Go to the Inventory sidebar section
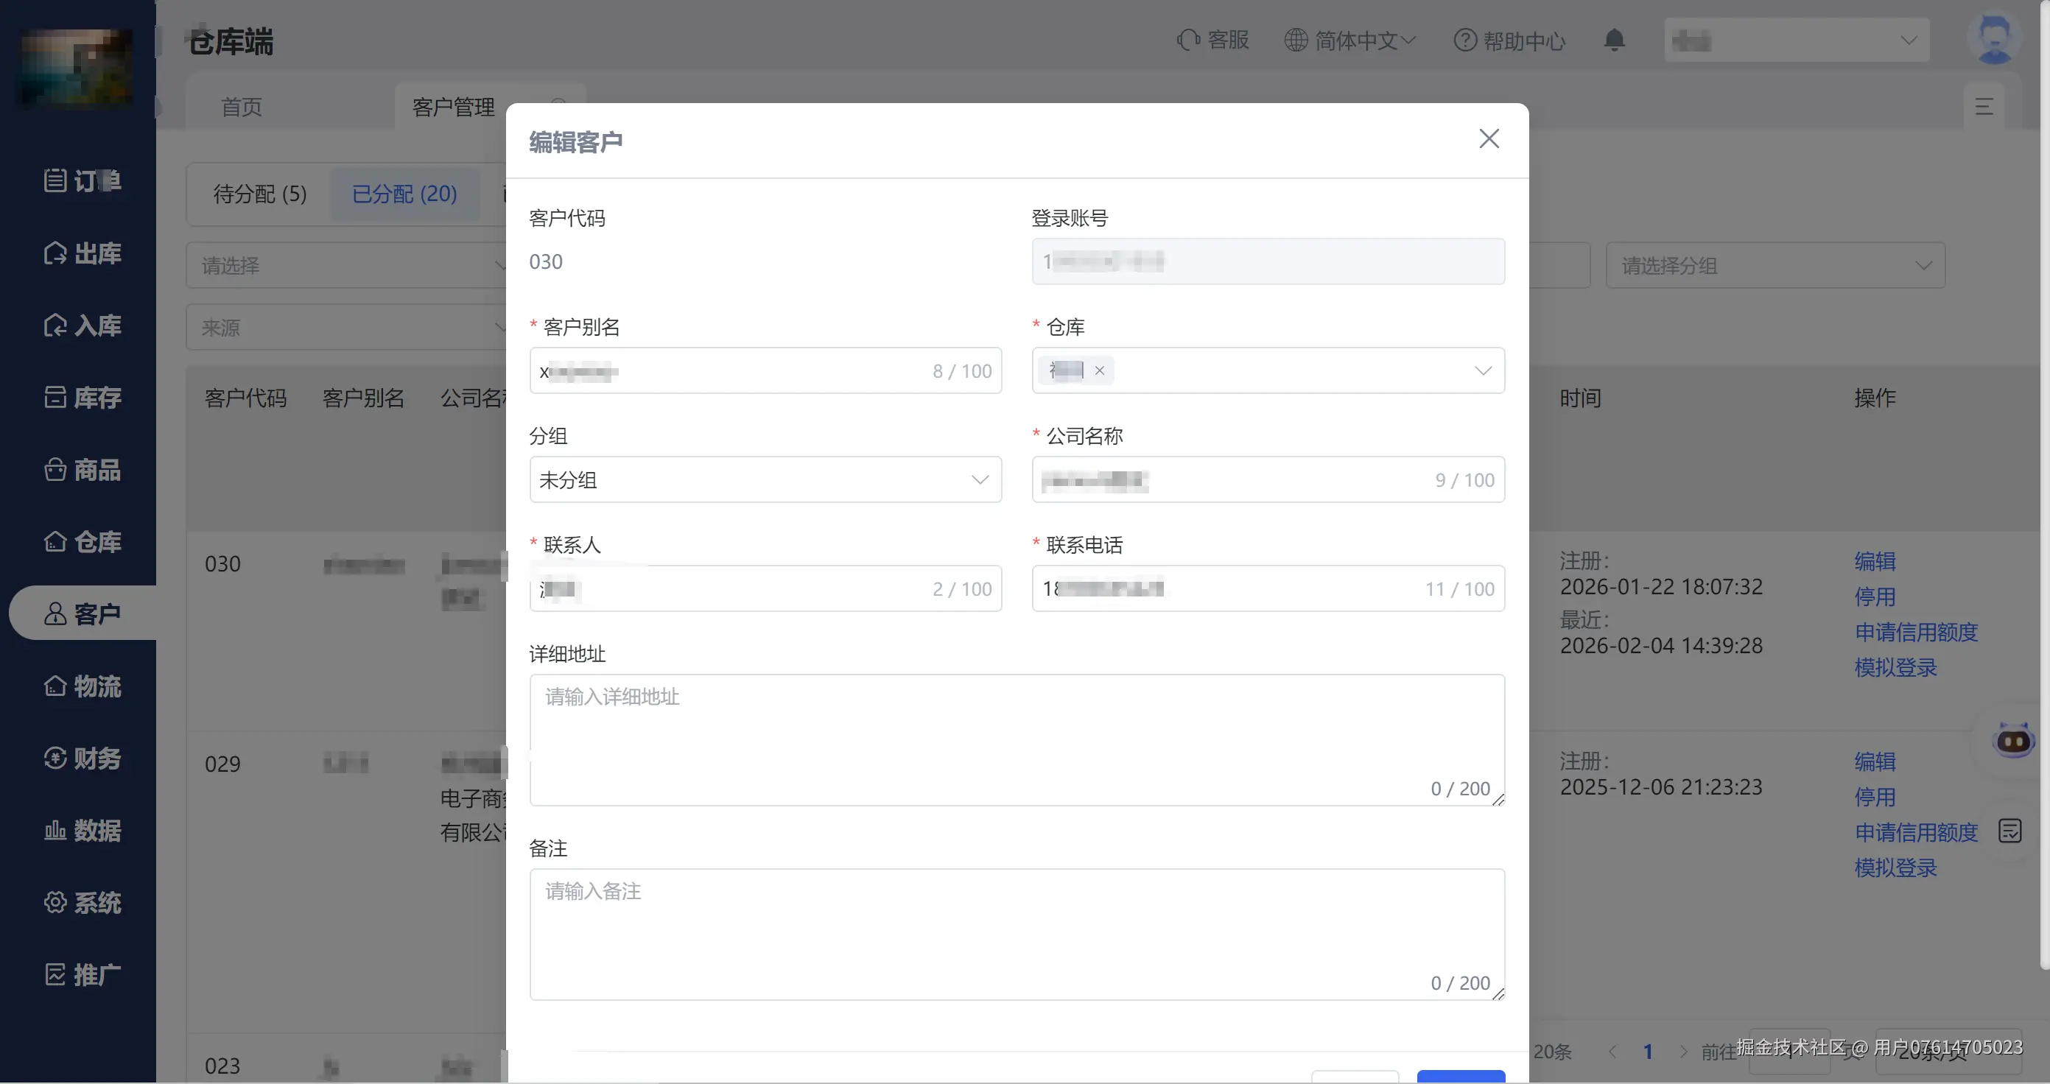2050x1084 pixels. [x=83, y=397]
